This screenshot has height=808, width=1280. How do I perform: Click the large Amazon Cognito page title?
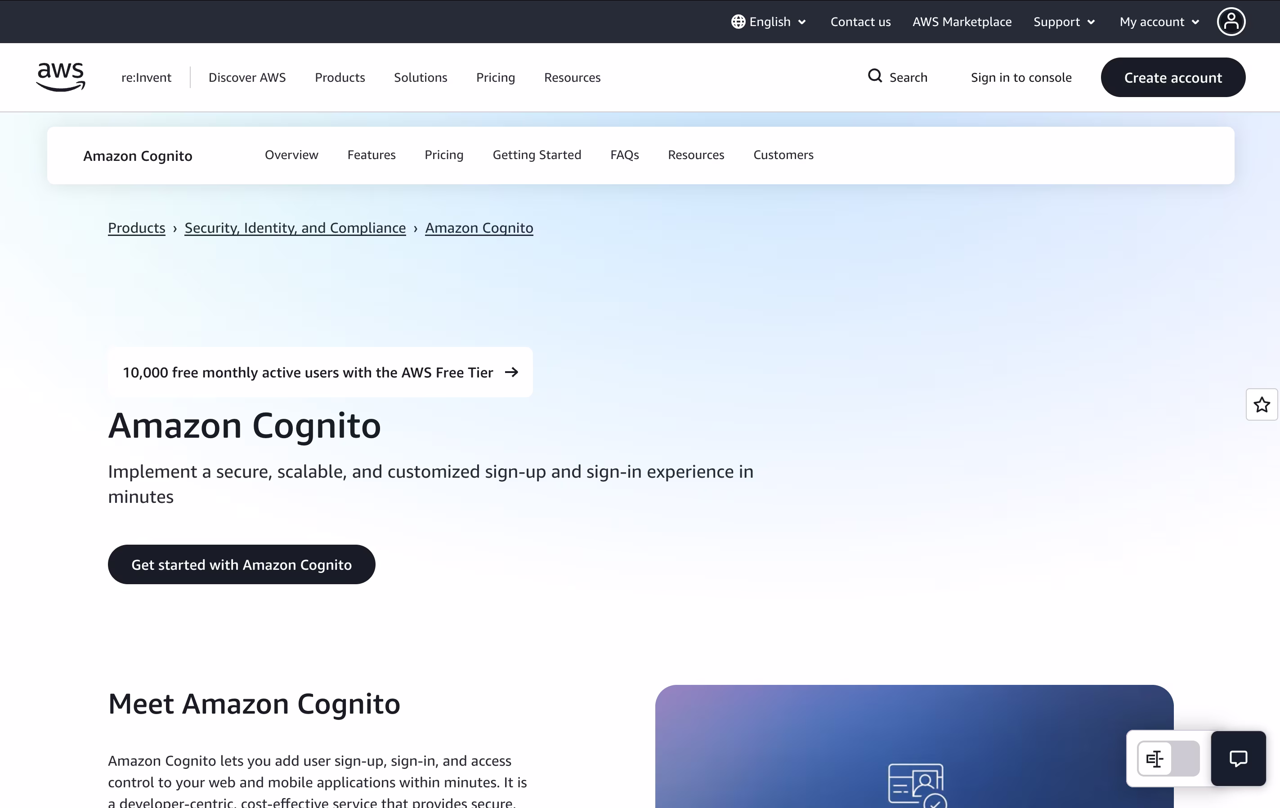coord(245,426)
